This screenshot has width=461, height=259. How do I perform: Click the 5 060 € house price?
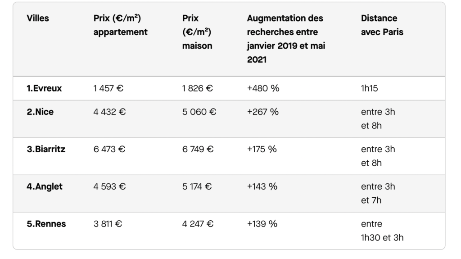tap(199, 112)
